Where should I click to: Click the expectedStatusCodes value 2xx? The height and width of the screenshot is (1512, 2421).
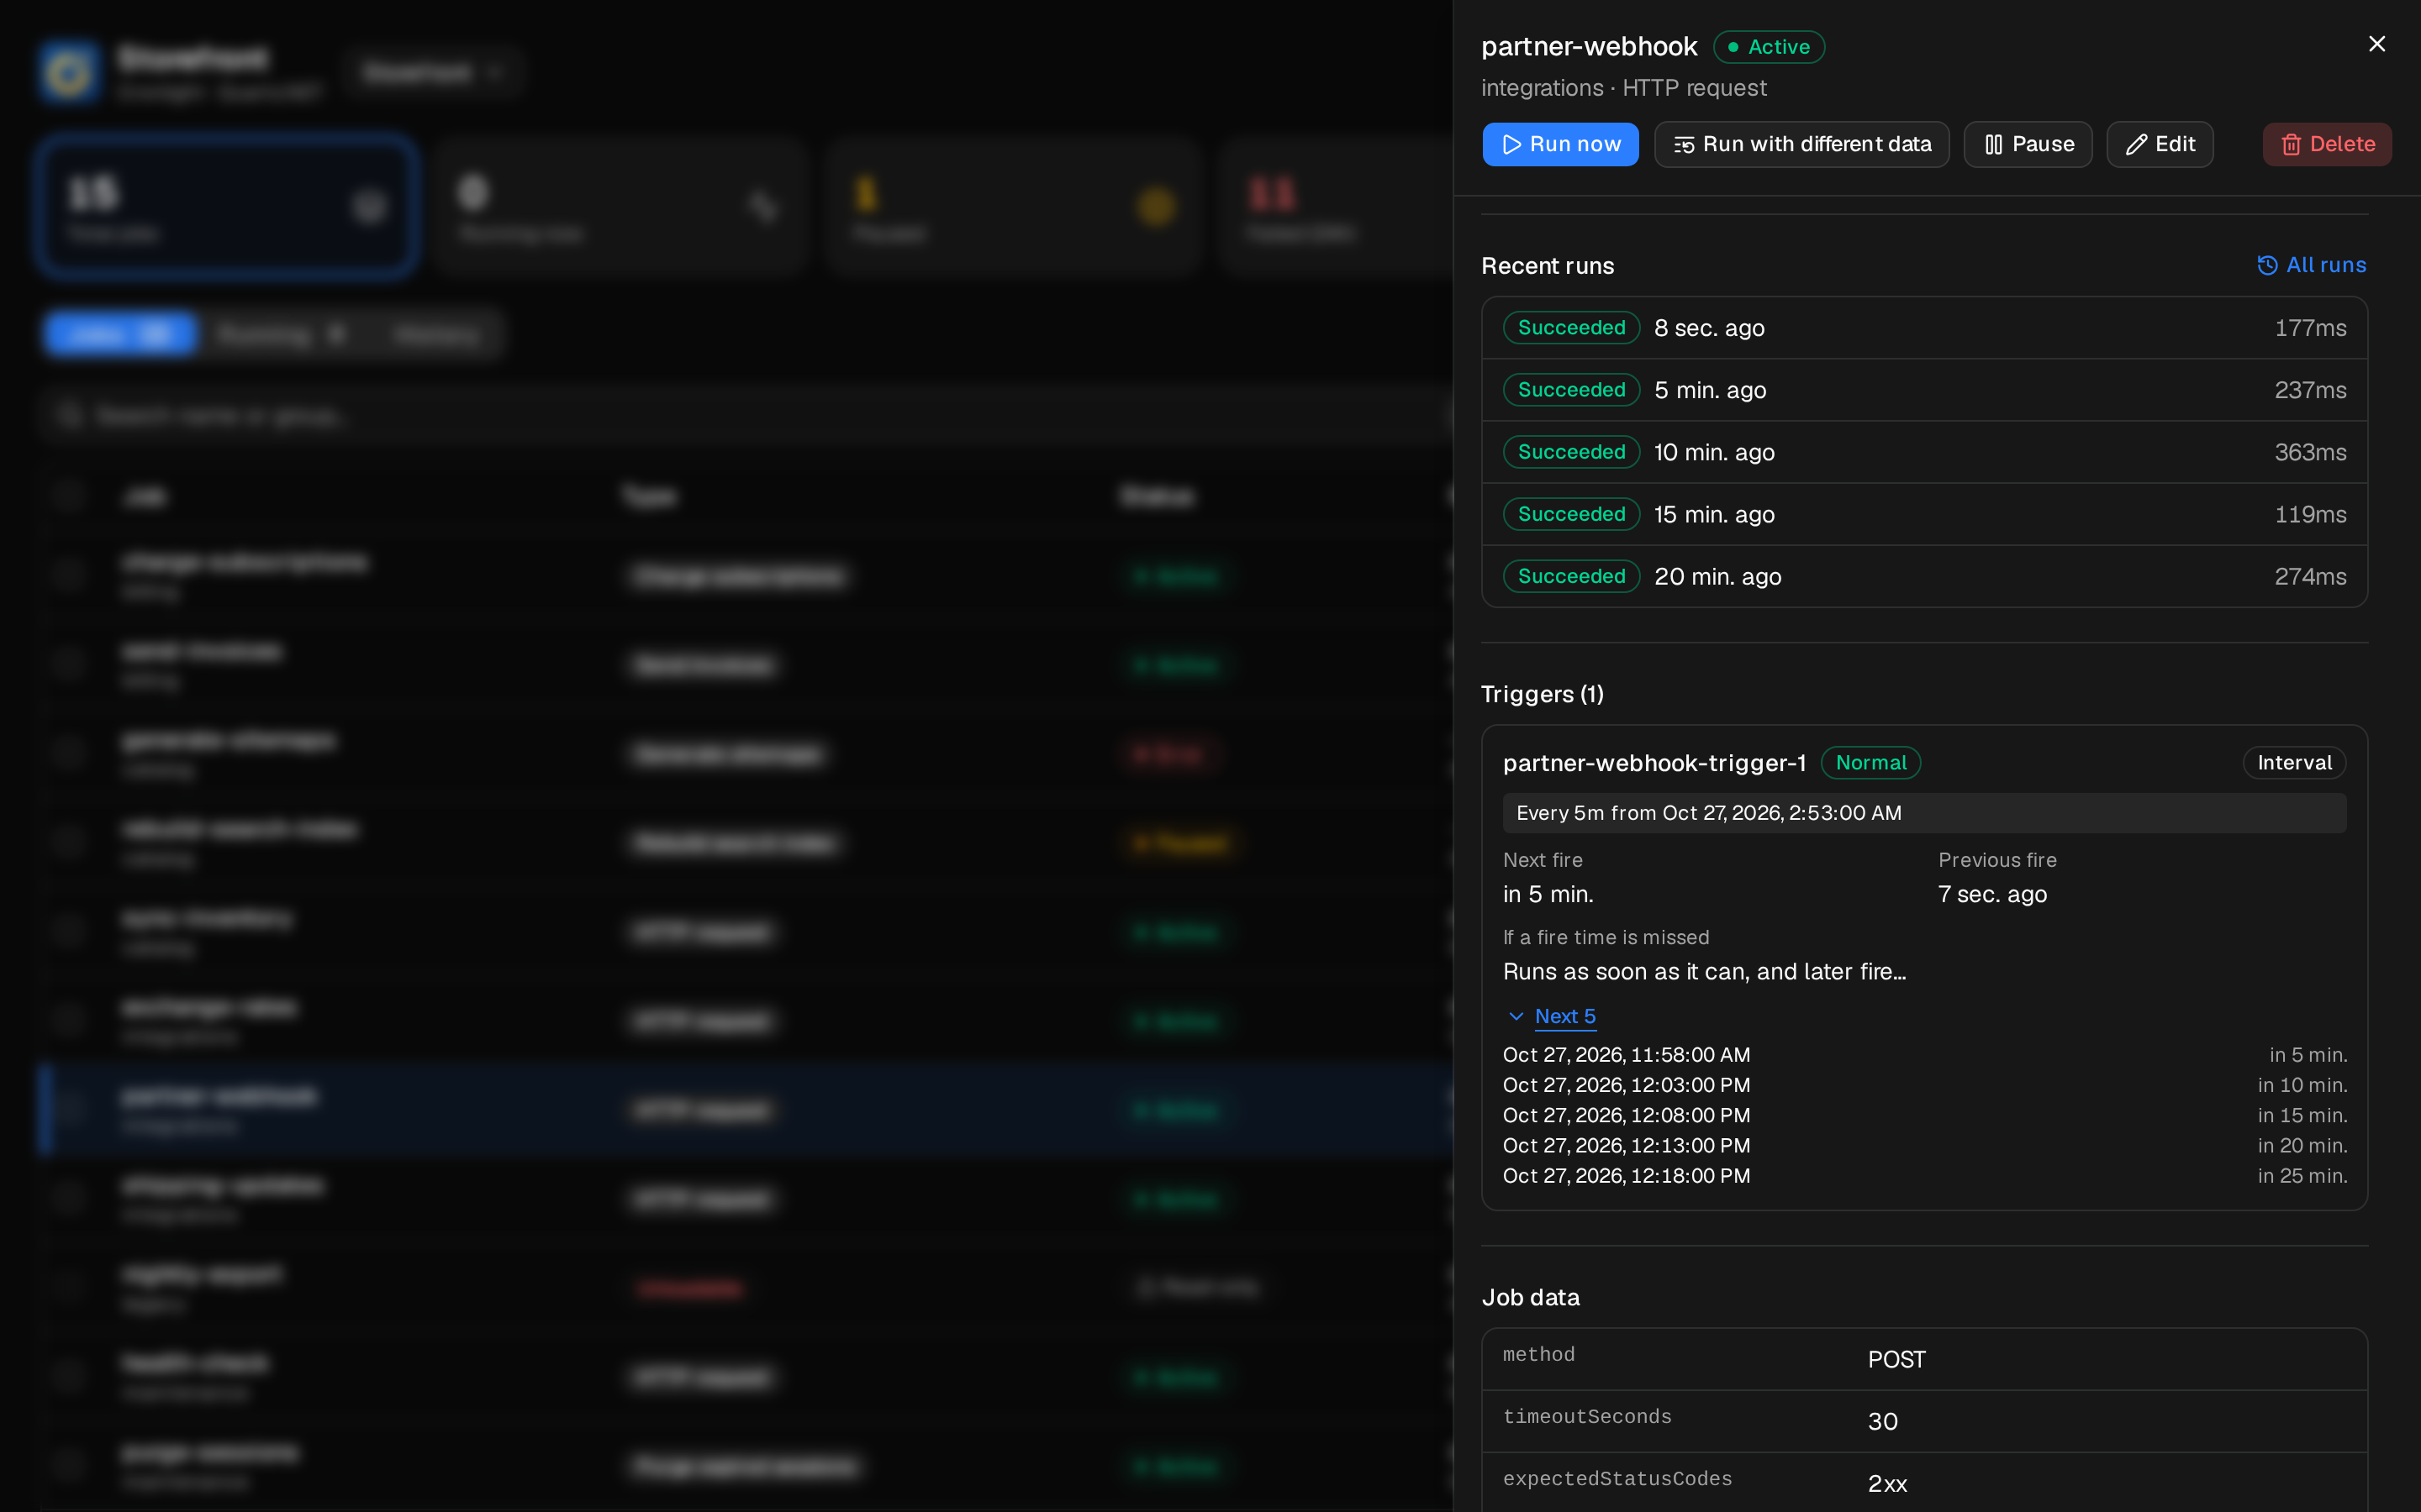(x=1888, y=1484)
